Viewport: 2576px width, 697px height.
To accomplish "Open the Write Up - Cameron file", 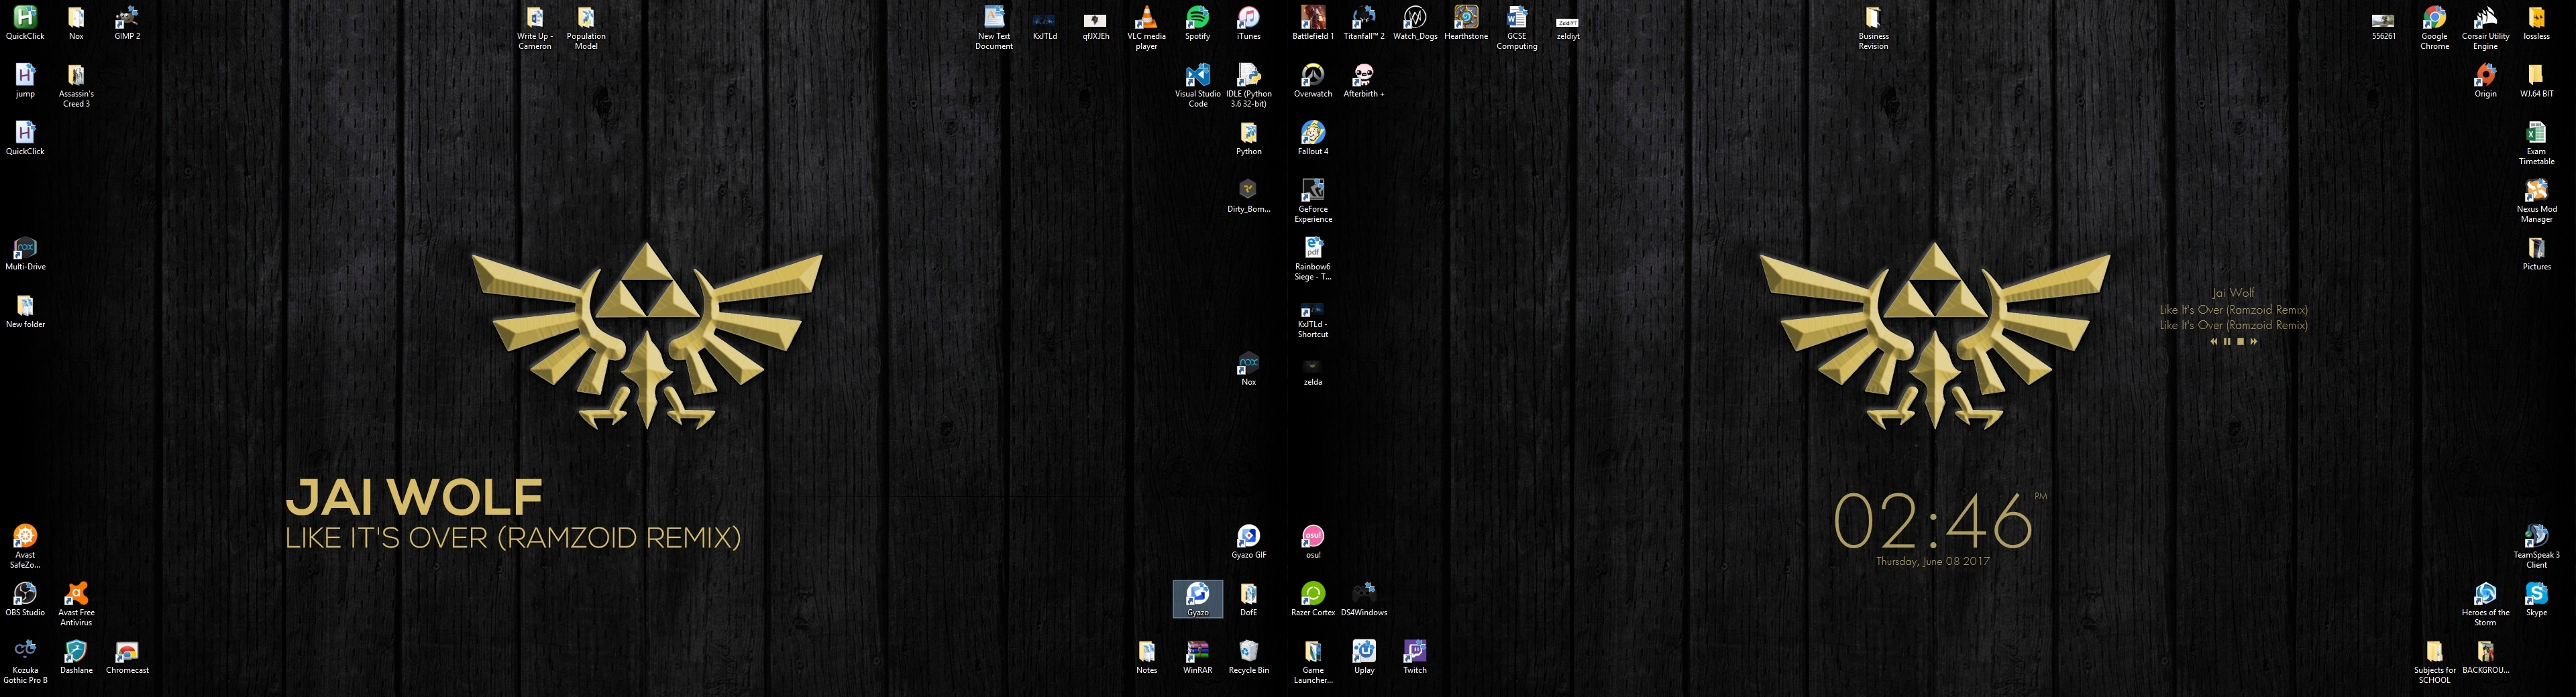I will click(535, 28).
